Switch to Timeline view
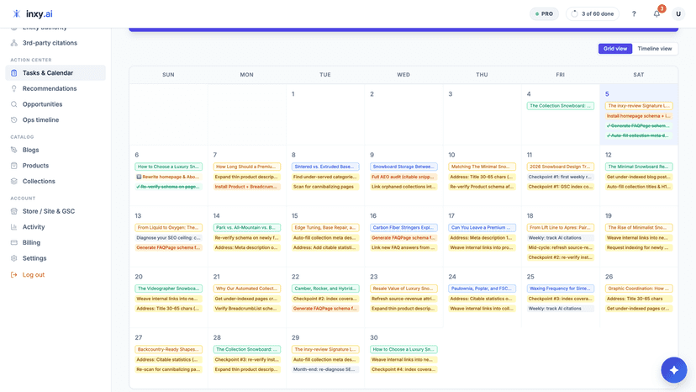696x392 pixels. click(x=655, y=49)
